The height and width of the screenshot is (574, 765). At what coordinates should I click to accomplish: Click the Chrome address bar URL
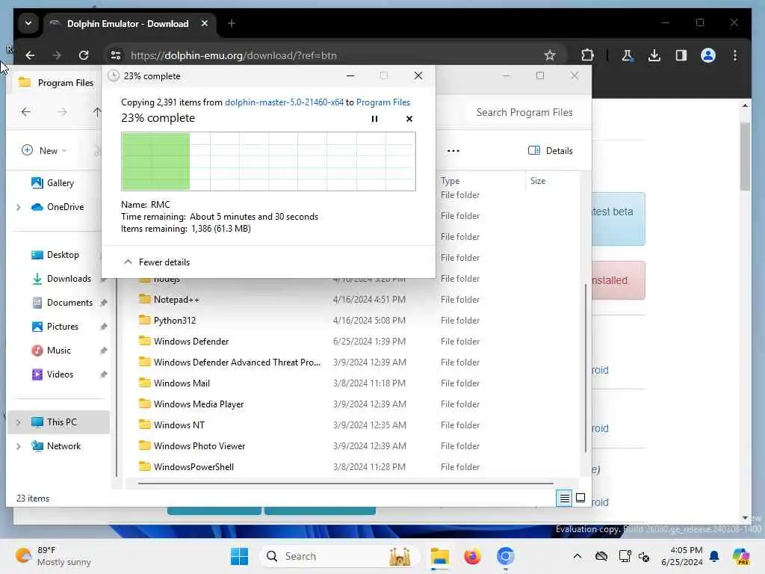(x=234, y=55)
